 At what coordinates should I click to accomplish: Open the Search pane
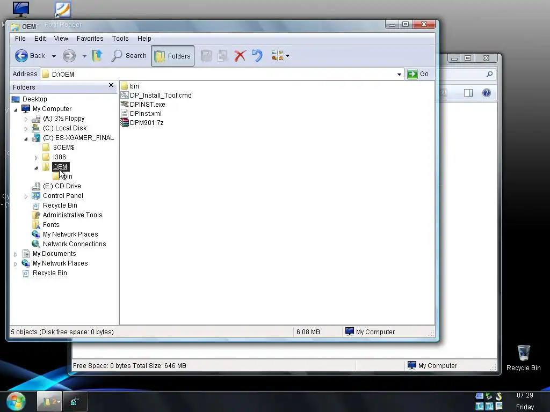pyautogui.click(x=129, y=56)
